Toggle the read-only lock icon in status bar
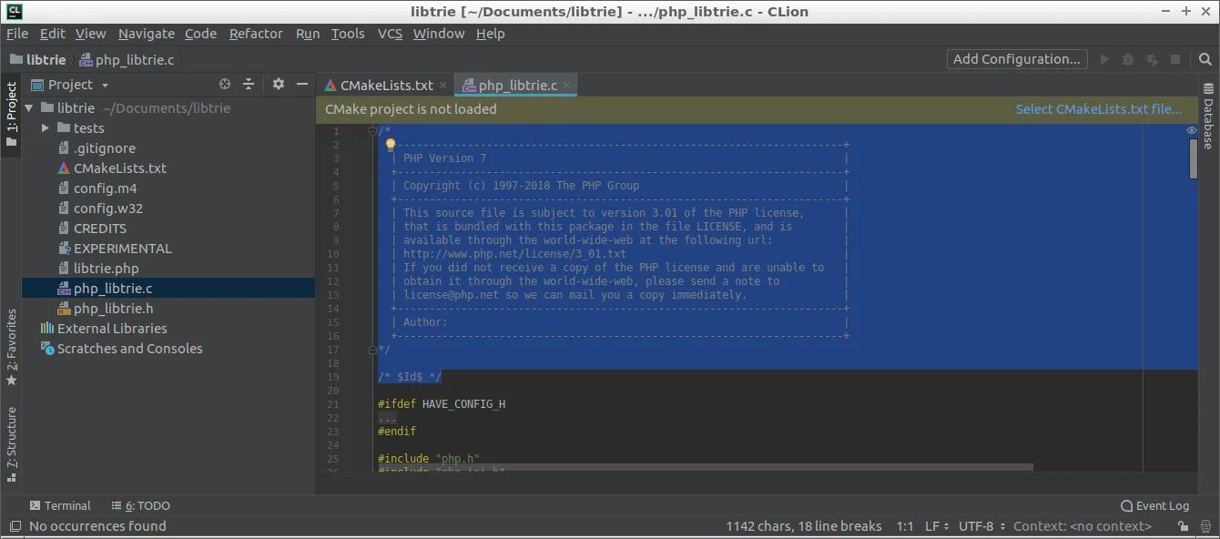The image size is (1220, 539). pos(1183,526)
